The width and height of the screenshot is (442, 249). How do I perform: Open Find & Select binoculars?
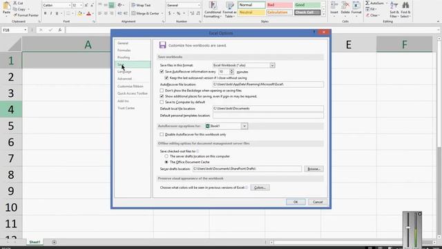pyautogui.click(x=405, y=10)
